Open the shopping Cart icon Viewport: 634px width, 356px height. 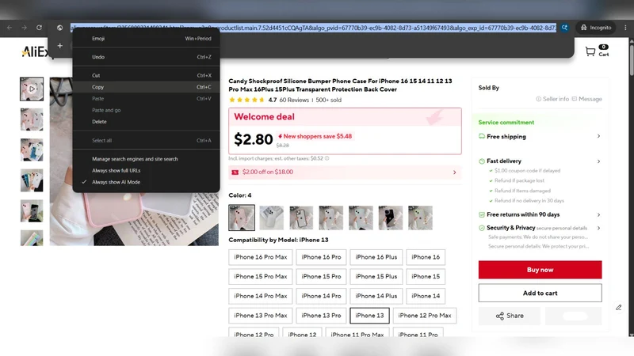click(597, 51)
